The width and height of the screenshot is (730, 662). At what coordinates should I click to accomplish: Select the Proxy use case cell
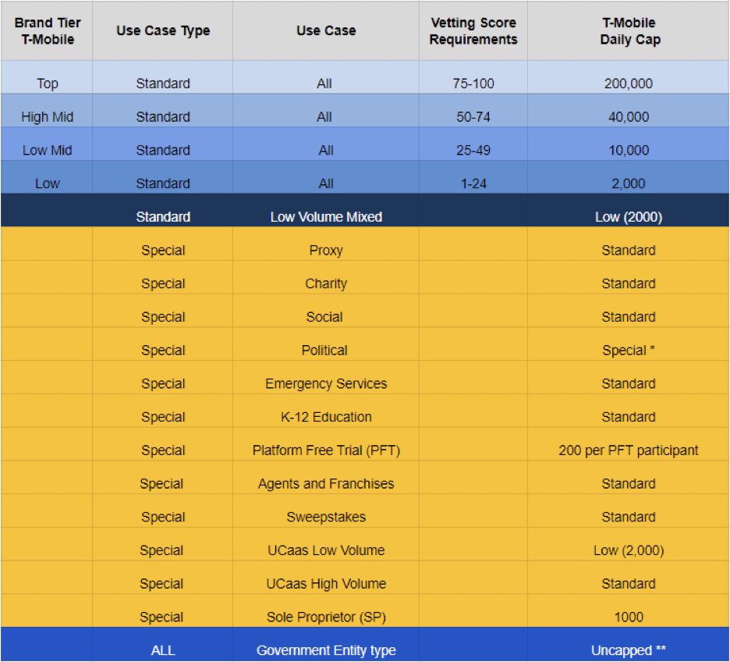click(x=326, y=251)
